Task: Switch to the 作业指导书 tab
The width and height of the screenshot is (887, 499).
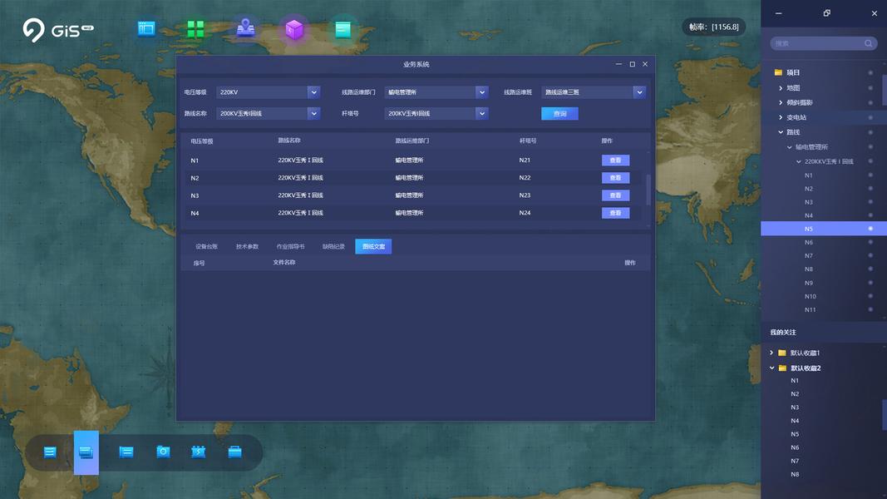Action: (x=290, y=247)
